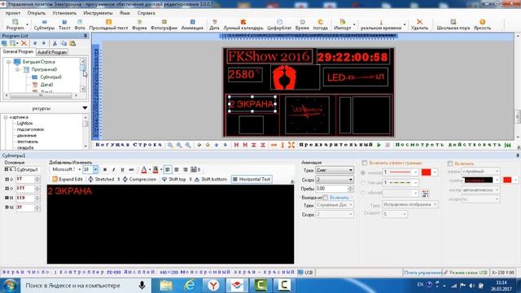Start the preview play button
Image resolution: width=521 pixels, height=293 pixels.
pyautogui.click(x=379, y=145)
